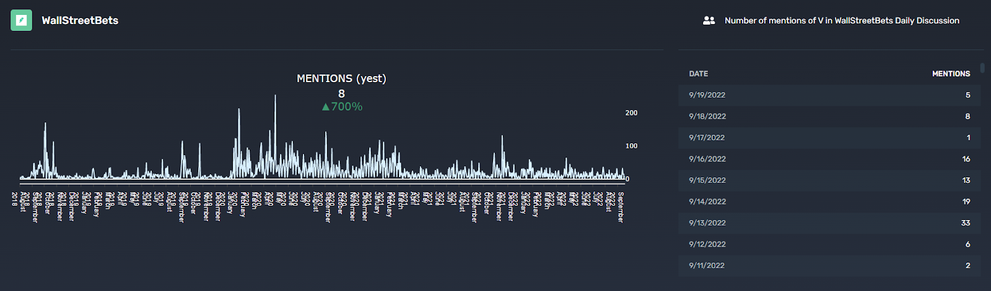
Task: Click the 100 y-axis label
Action: [x=631, y=146]
